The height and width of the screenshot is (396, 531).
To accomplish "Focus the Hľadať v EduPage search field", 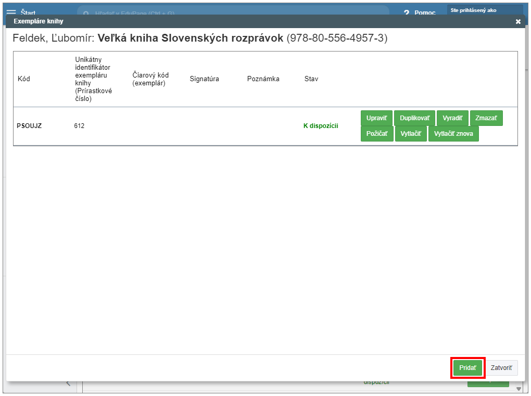I will pyautogui.click(x=234, y=12).
